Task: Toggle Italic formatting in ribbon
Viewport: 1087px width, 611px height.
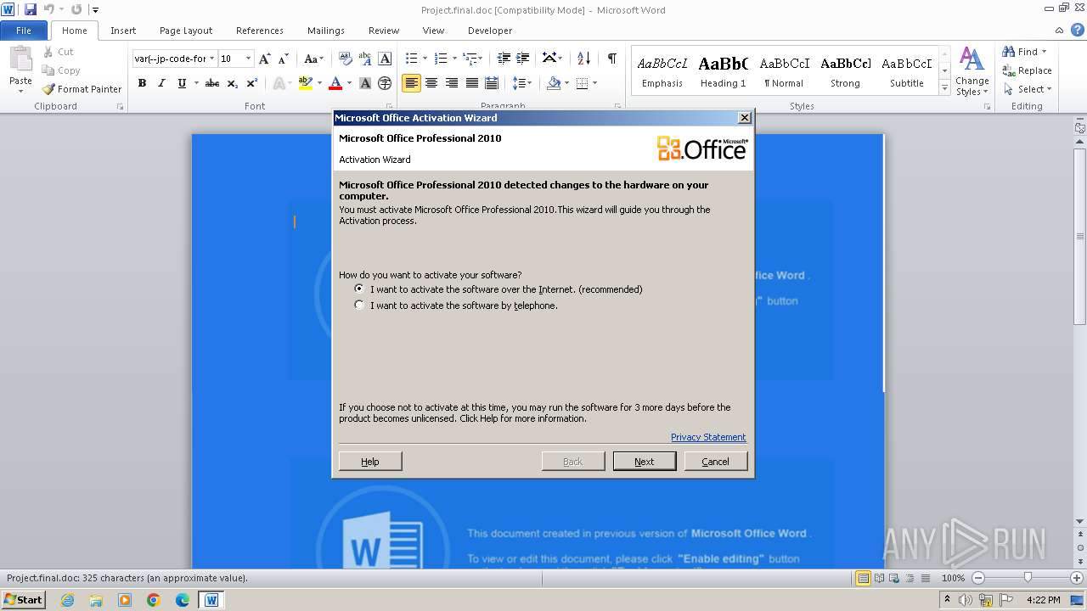Action: tap(161, 83)
